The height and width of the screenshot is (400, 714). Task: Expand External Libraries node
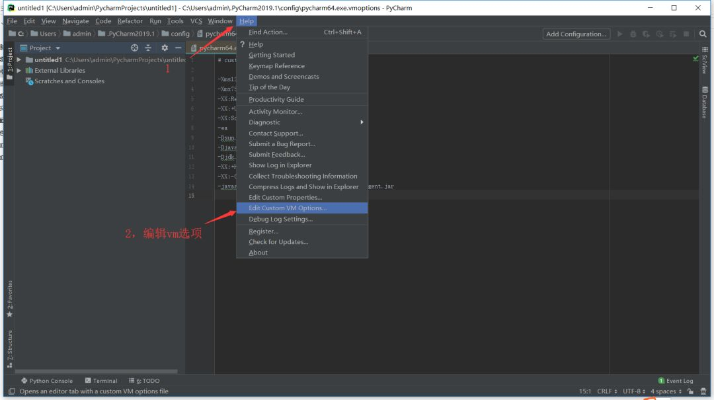(19, 71)
